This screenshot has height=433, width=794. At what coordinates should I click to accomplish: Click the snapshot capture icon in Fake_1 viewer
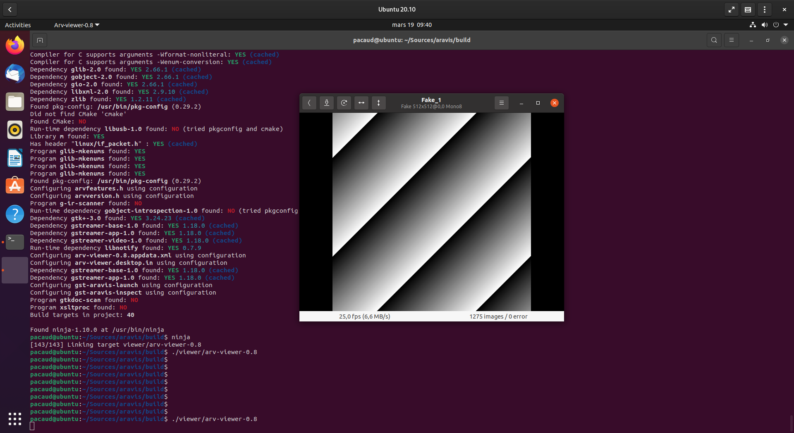pyautogui.click(x=327, y=103)
